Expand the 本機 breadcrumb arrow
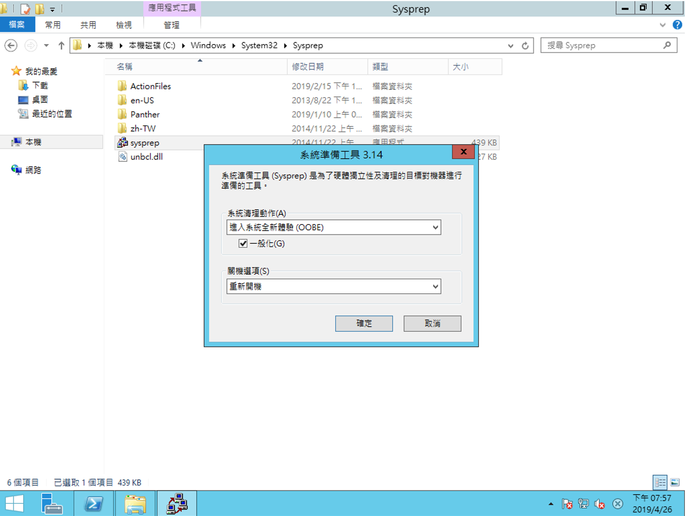Screen dimensions: 686x516 [x=121, y=45]
